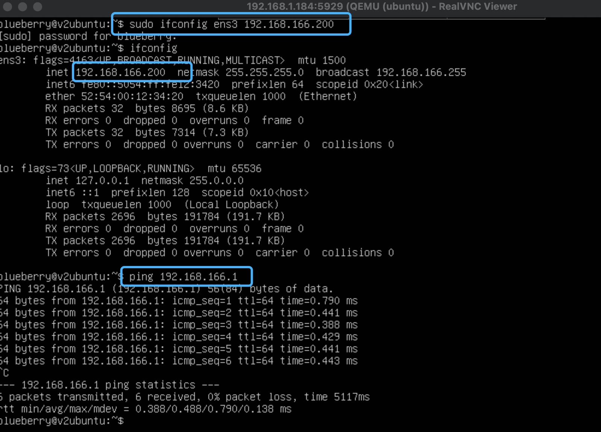The image size is (601, 432).
Task: Click the sudo password prompt line
Action: point(88,36)
